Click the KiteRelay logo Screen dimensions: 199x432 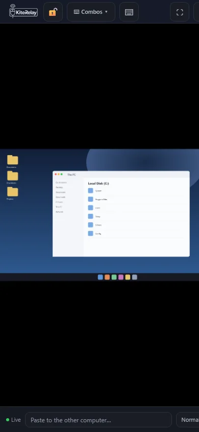point(23,12)
